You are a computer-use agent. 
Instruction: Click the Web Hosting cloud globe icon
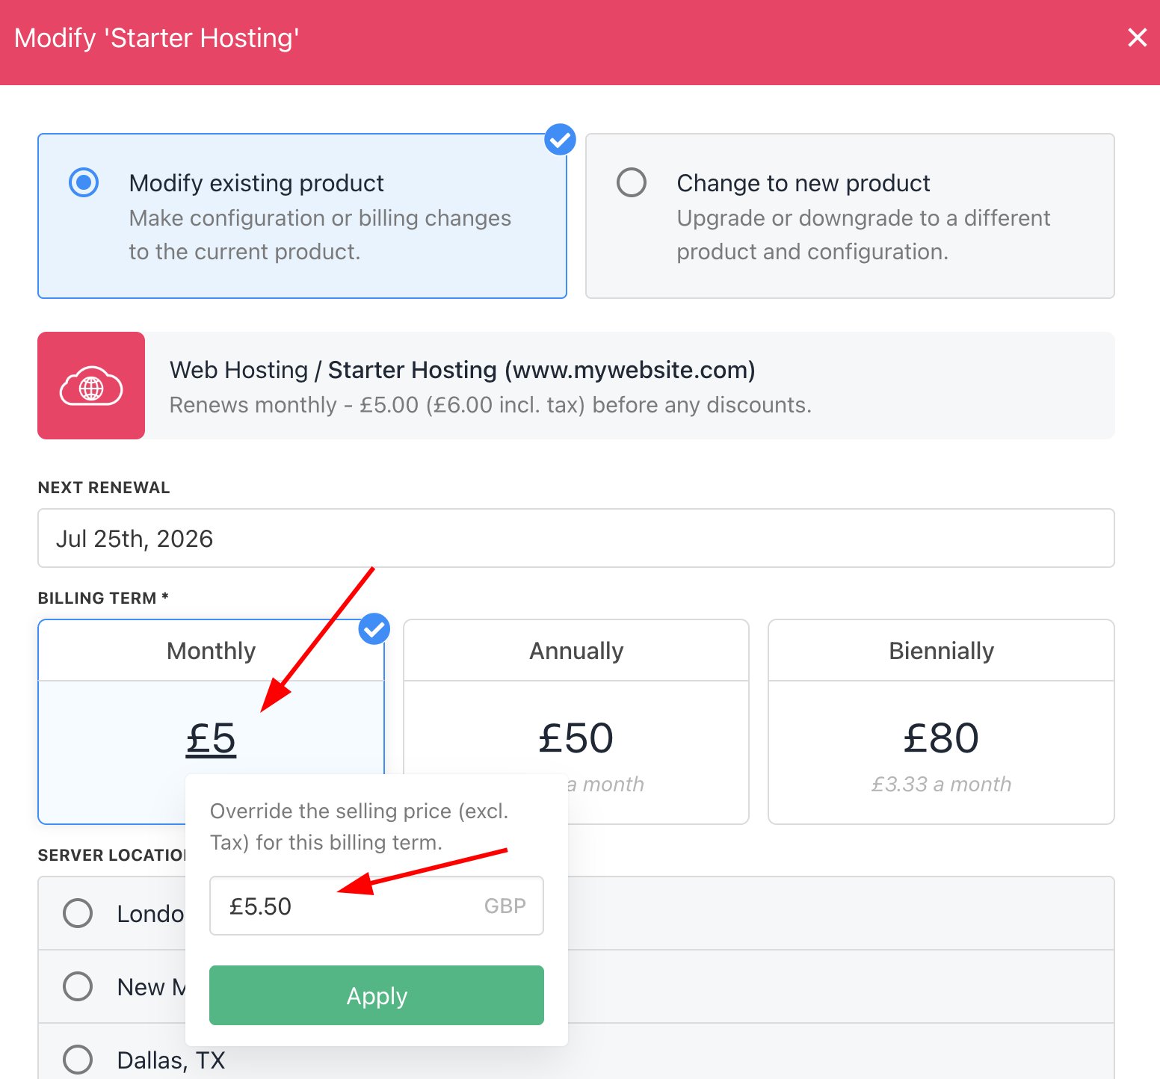click(x=91, y=386)
